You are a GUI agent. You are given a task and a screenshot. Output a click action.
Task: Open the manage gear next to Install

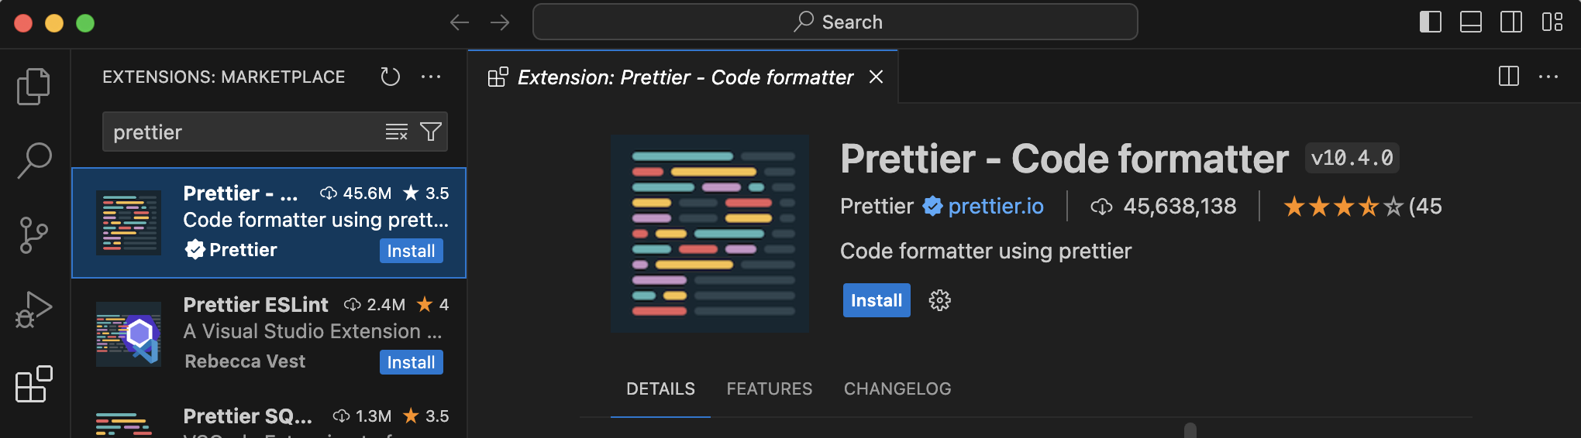[x=939, y=300]
